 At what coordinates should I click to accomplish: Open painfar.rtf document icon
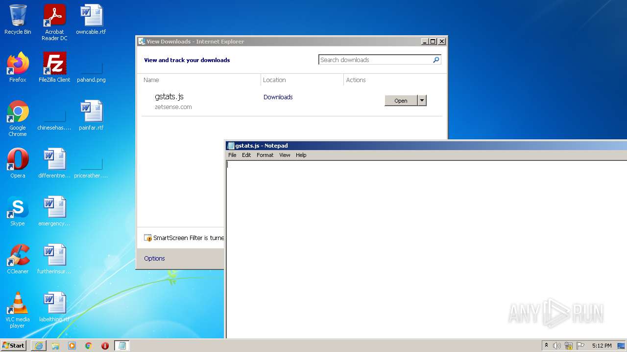[91, 115]
